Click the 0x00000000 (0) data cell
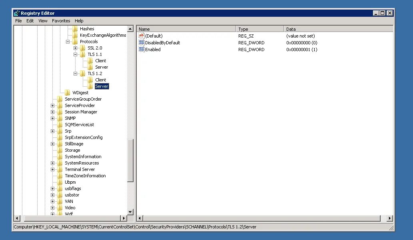 (302, 43)
